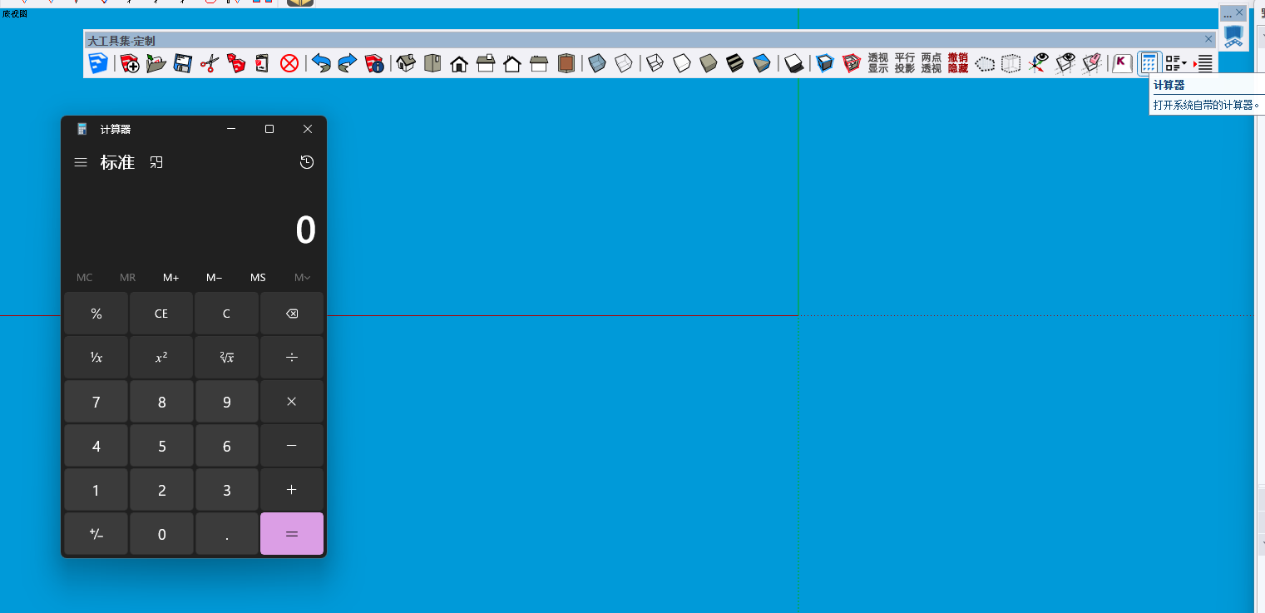Viewport: 1265px width, 613px height.
Task: Open the system calculator toolbar icon
Action: [x=1149, y=63]
